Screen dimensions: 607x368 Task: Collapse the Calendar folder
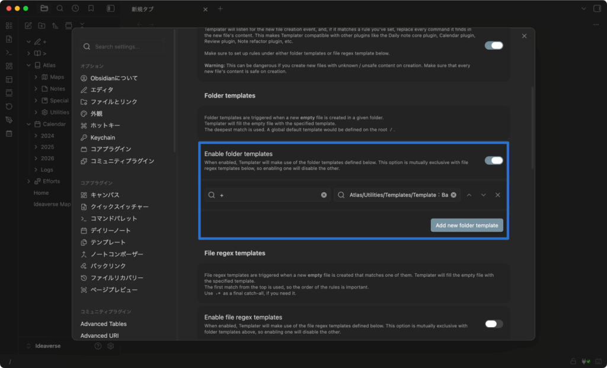click(29, 124)
